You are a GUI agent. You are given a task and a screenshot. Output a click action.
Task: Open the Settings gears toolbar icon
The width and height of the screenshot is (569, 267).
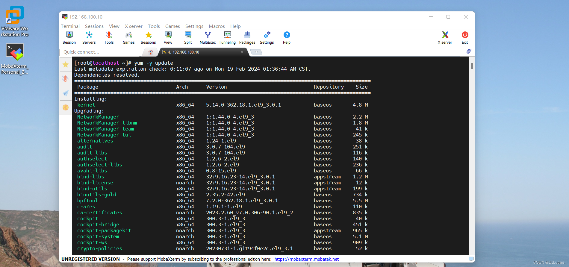pos(267,38)
